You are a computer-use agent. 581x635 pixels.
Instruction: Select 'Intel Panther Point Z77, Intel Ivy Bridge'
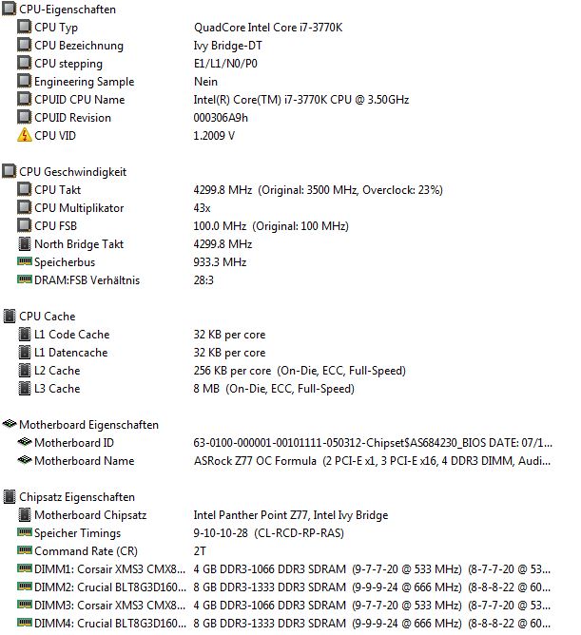[x=291, y=515]
